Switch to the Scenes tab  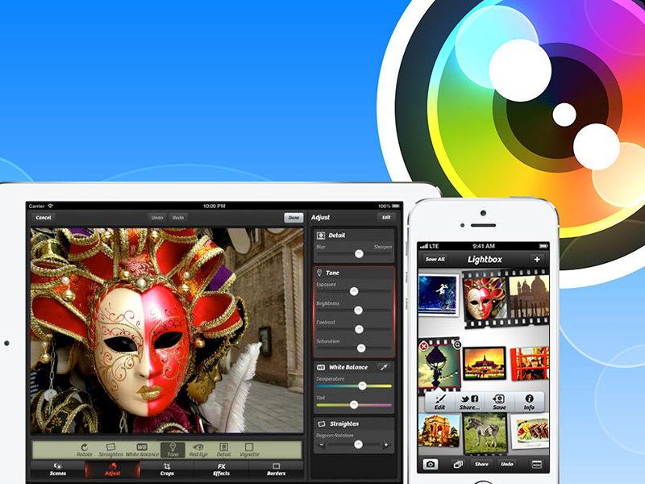pyautogui.click(x=58, y=469)
